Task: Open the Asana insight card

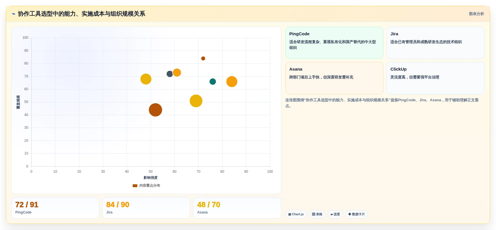Action: pyautogui.click(x=334, y=78)
